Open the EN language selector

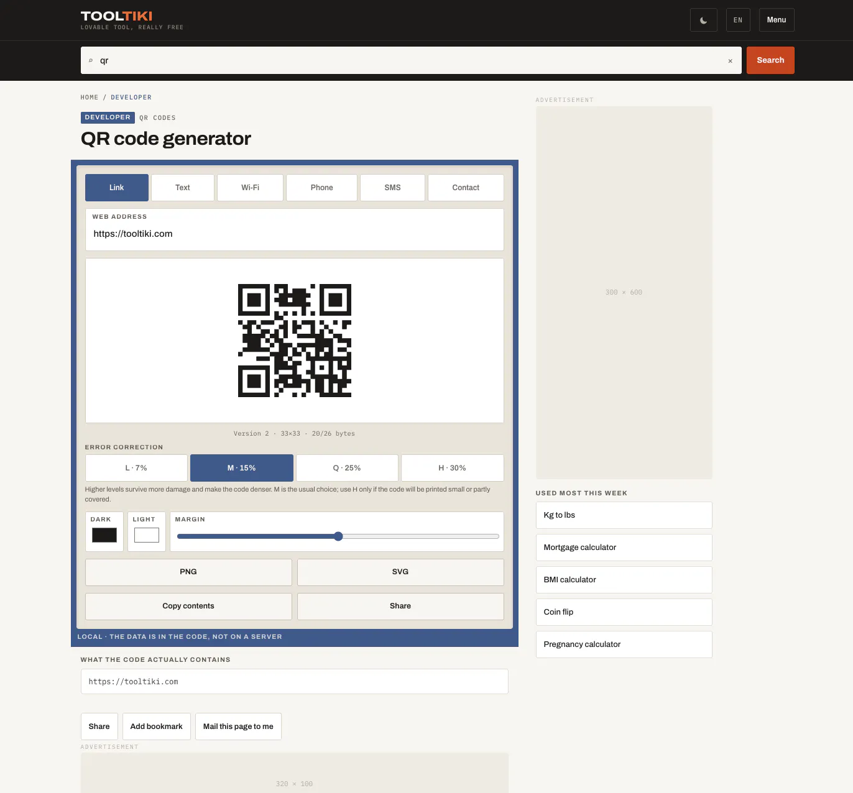click(x=738, y=20)
